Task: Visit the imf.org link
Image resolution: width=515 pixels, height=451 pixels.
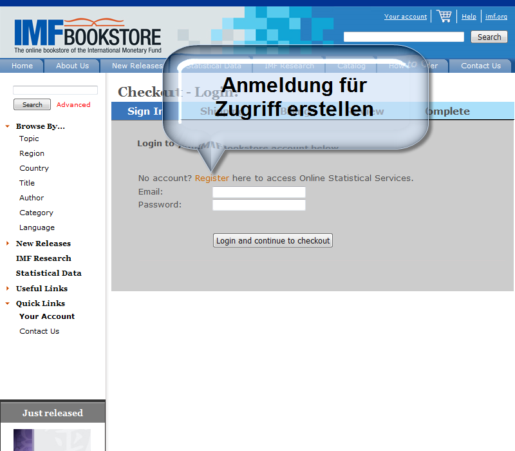Action: (x=496, y=17)
